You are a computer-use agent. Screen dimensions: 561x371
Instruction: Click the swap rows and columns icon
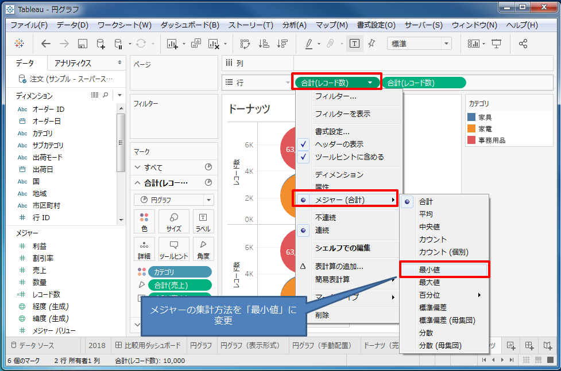[245, 43]
